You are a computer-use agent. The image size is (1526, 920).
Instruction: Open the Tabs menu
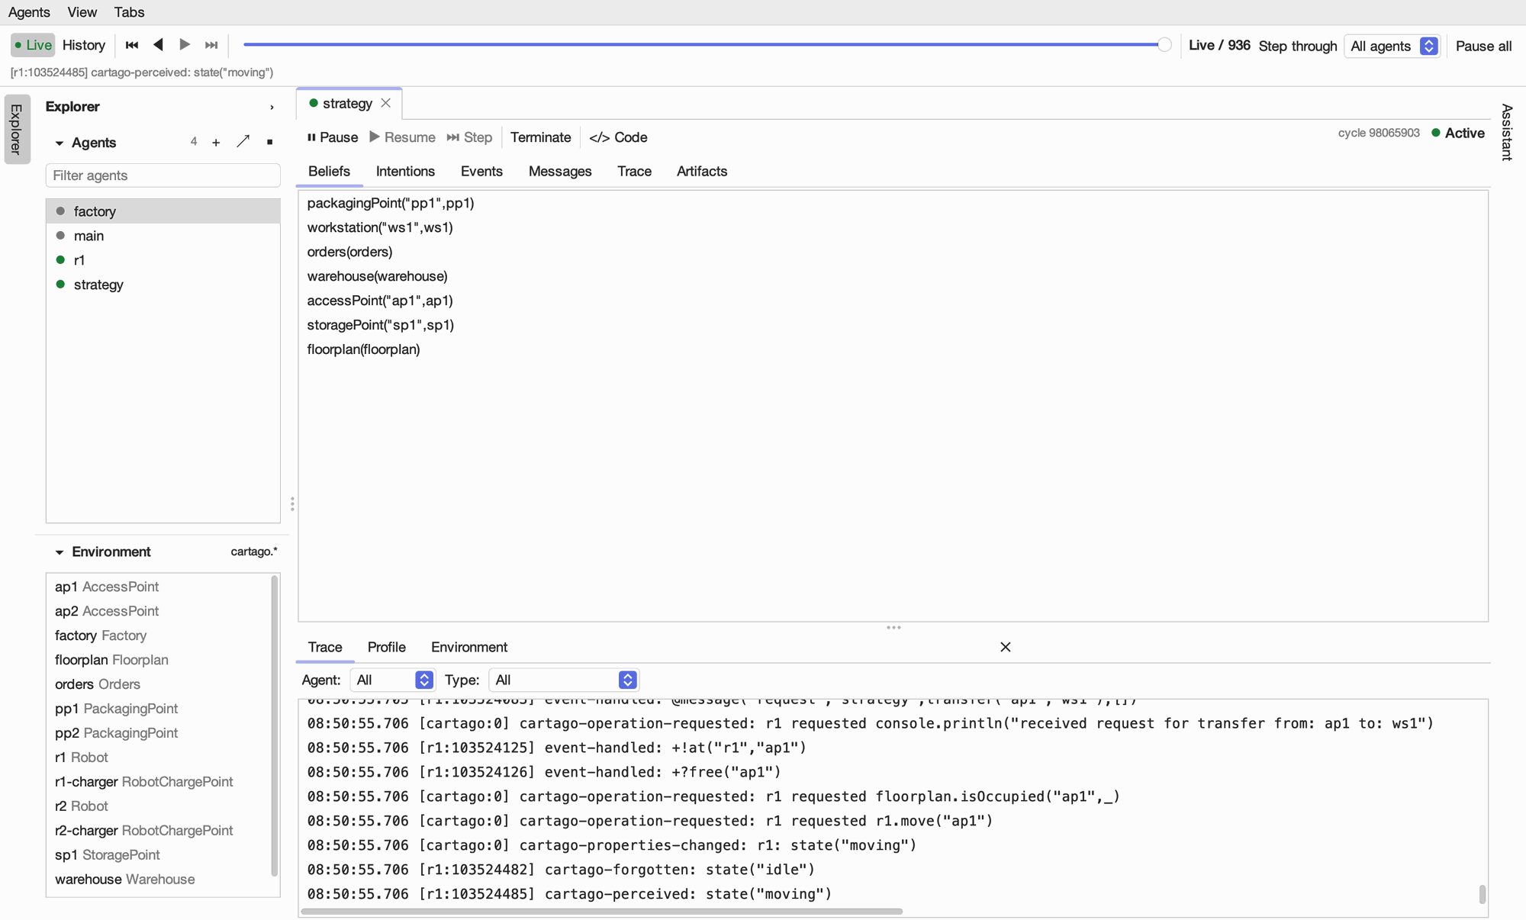coord(129,12)
